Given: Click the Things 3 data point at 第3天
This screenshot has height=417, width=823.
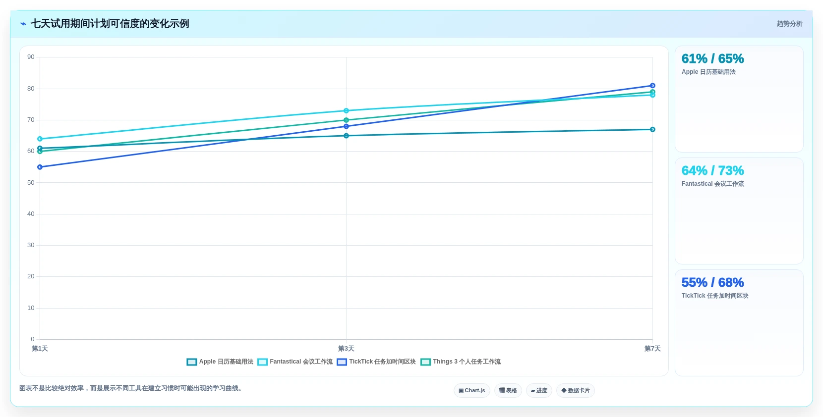Looking at the screenshot, I should pos(346,120).
